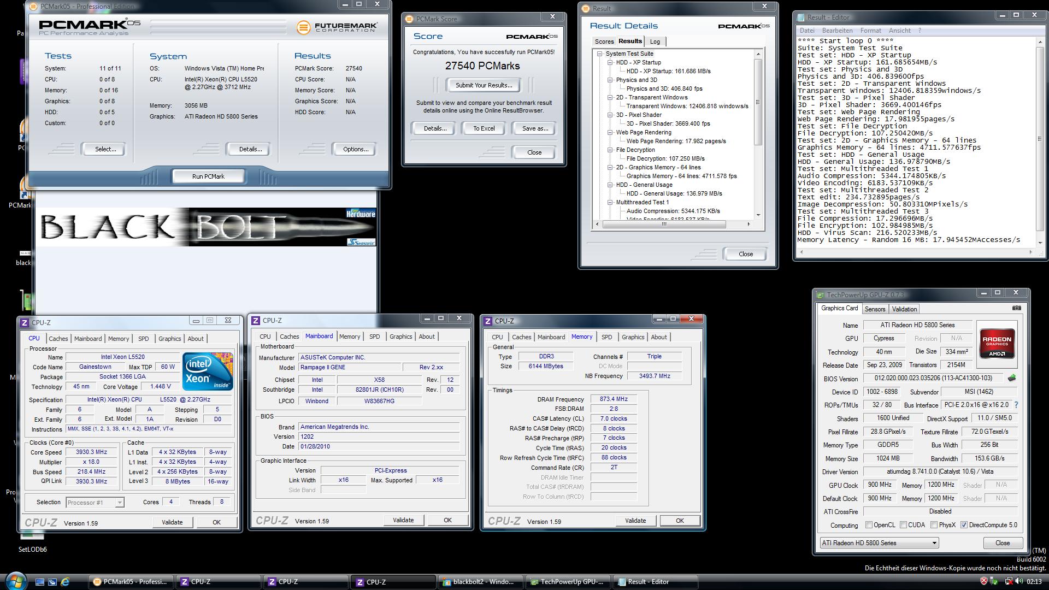Click the PCMark05 Professional Edition title bar icon
Screen dimensions: 1049x590
click(34, 7)
